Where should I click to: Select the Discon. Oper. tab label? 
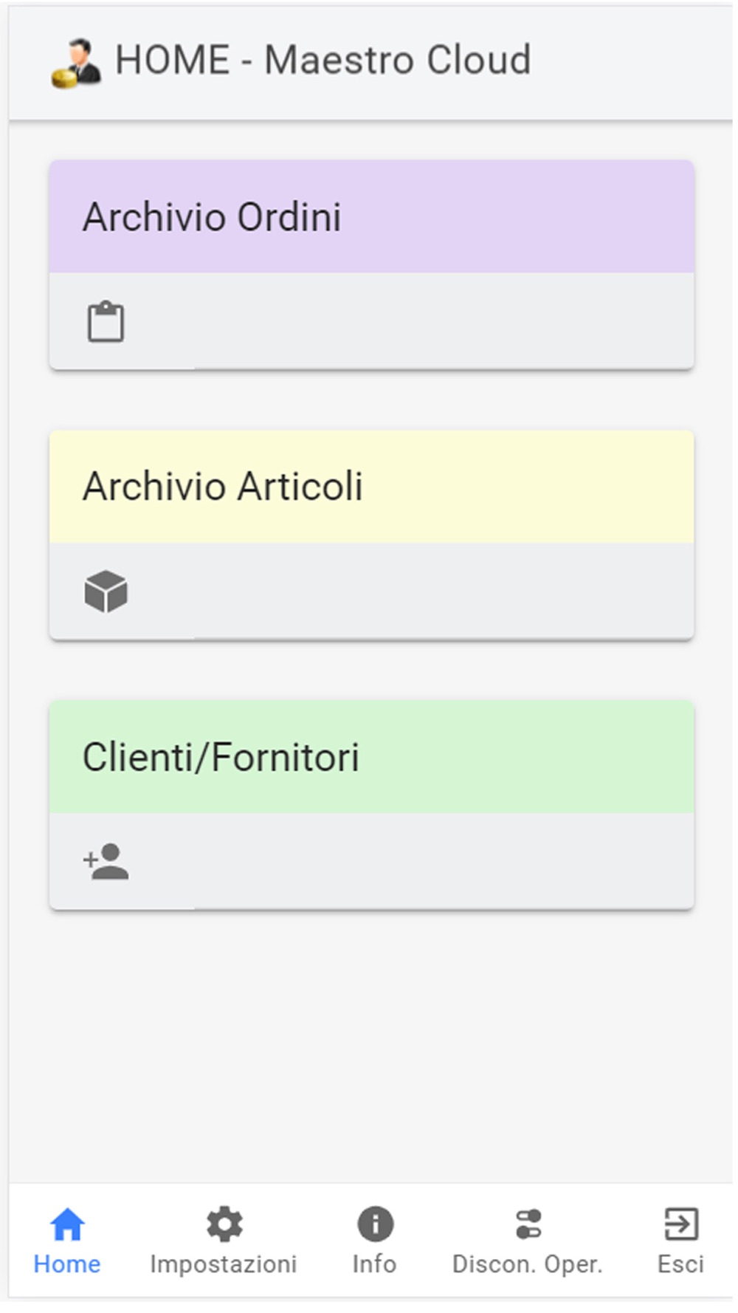528,1264
